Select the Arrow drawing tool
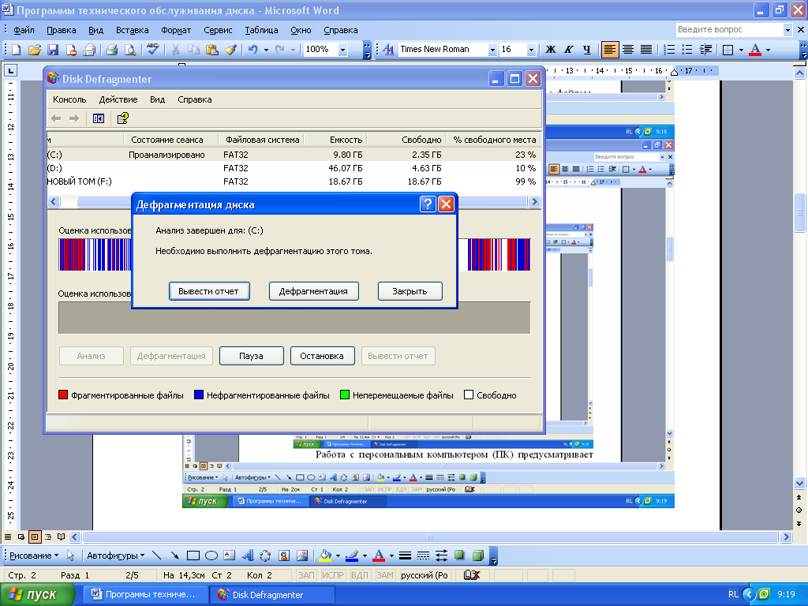The image size is (808, 606). 174,555
